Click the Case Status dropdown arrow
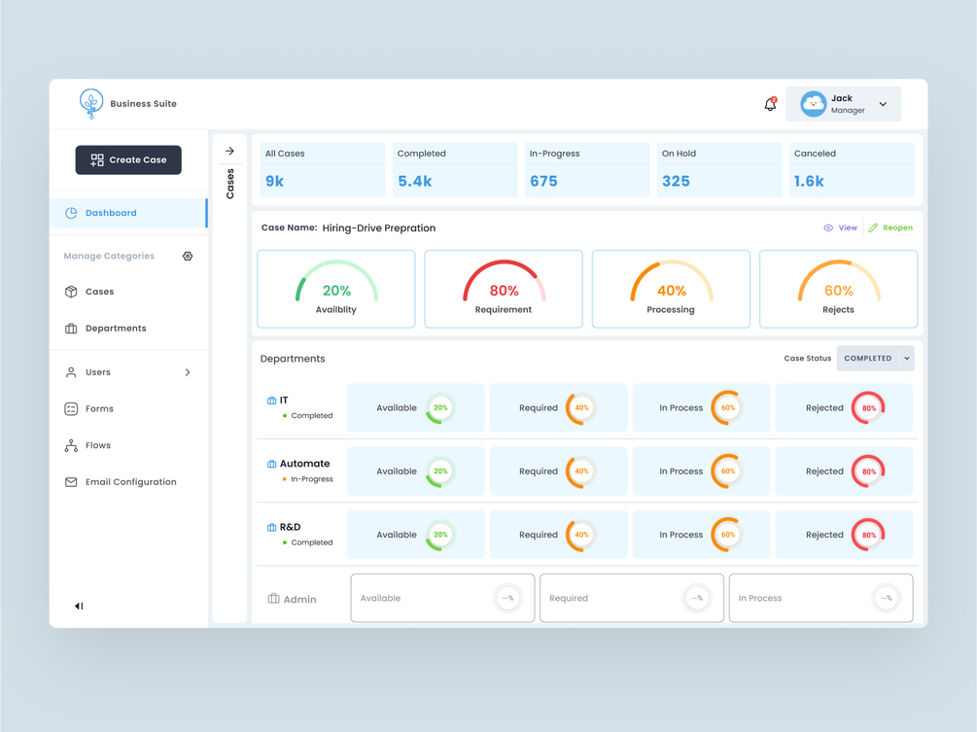Image resolution: width=977 pixels, height=732 pixels. point(907,359)
